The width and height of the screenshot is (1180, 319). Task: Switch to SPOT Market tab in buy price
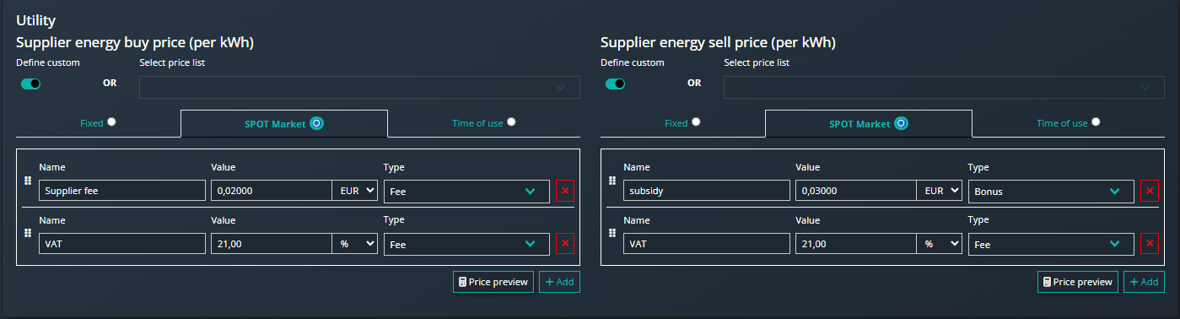pyautogui.click(x=284, y=123)
